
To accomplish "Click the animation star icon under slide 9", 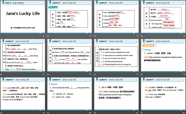I will (x=1, y=113).
